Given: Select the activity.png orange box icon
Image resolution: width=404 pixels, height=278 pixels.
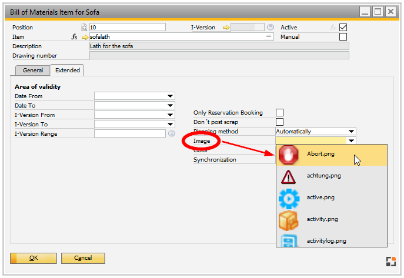Looking at the screenshot, I should (289, 220).
